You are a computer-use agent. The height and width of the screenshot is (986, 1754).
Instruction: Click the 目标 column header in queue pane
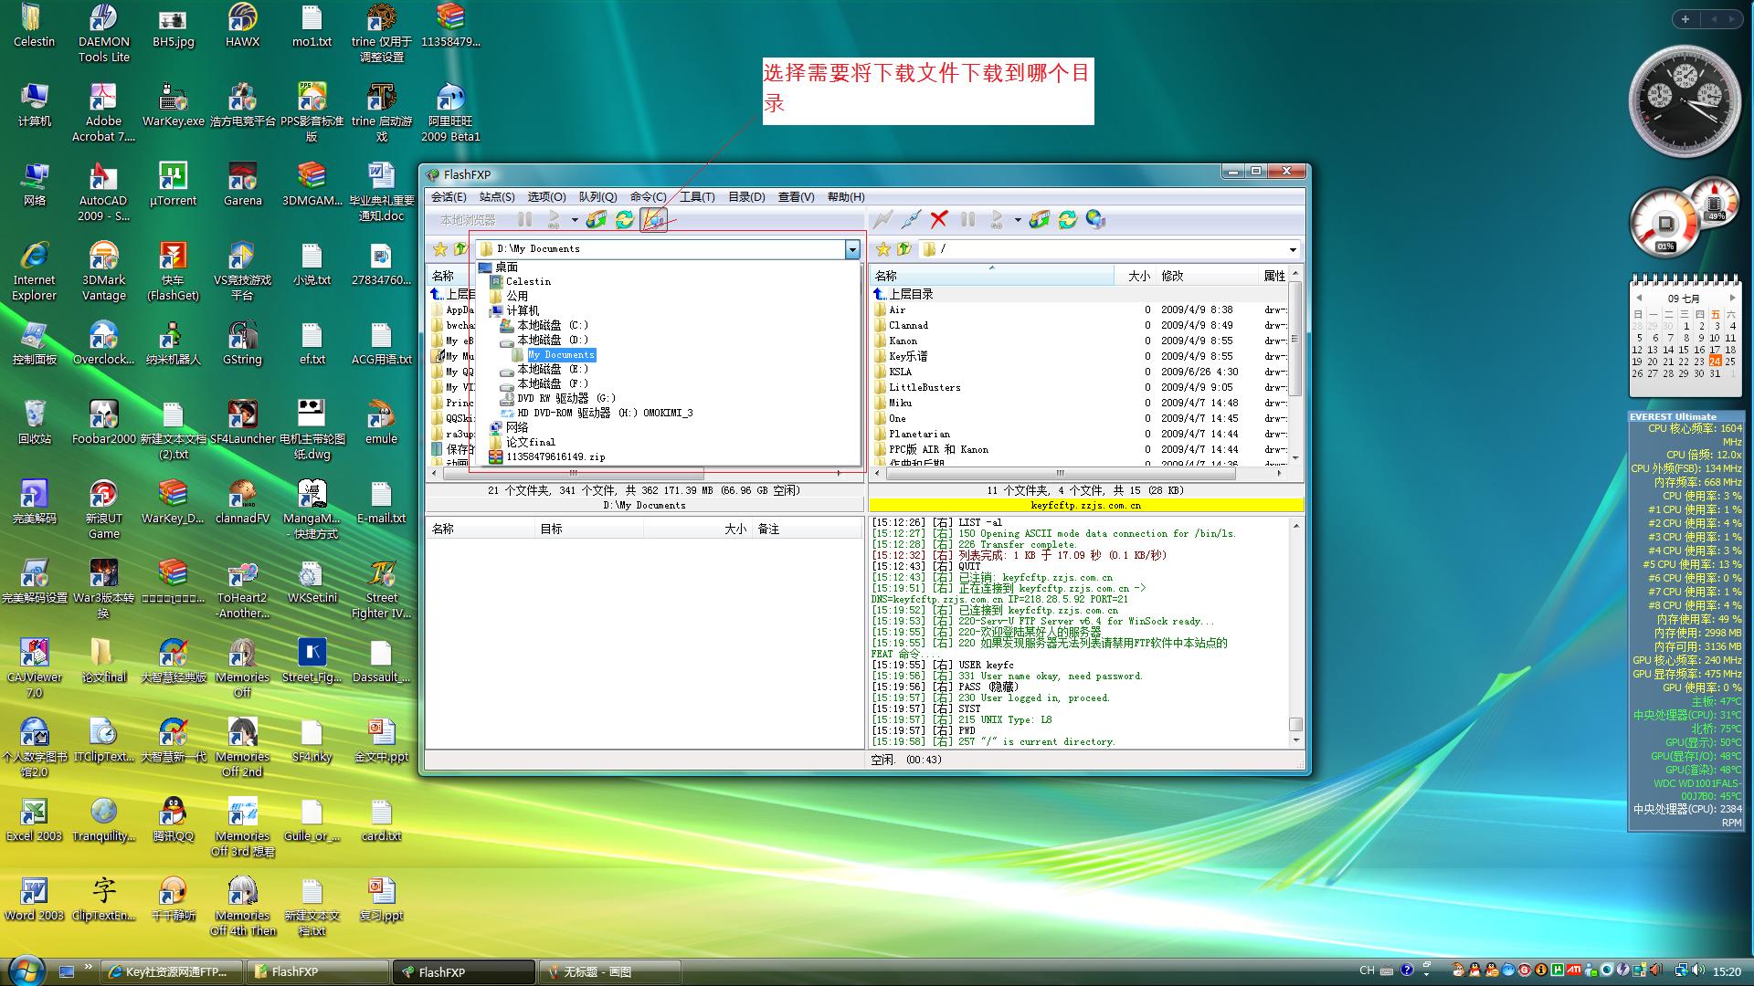pyautogui.click(x=589, y=530)
